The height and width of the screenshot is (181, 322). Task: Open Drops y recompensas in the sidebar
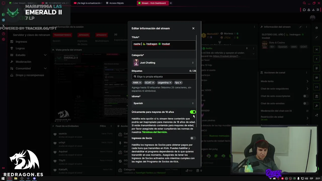tap(30, 75)
